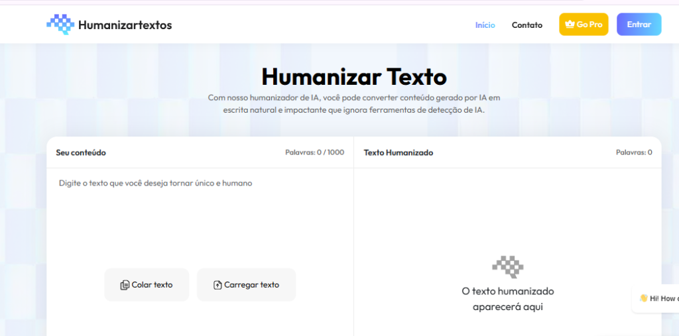Upgrade using the Go Pro button
This screenshot has height=336, width=679.
584,25
